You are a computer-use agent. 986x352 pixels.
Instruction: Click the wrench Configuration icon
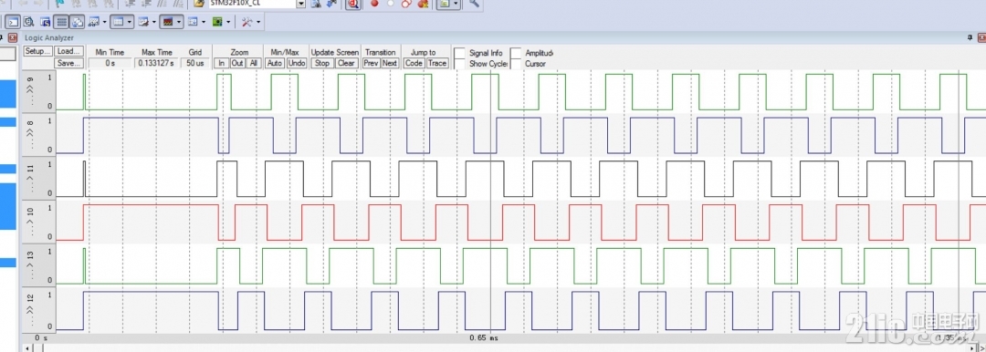click(474, 4)
